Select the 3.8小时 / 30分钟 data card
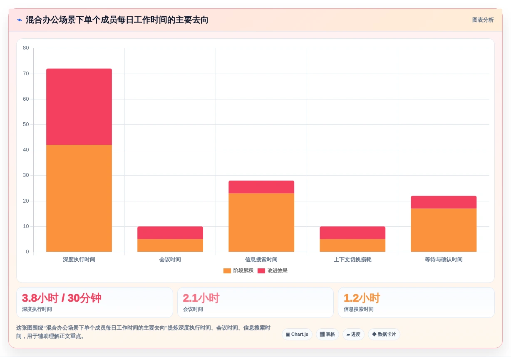This screenshot has width=511, height=357. pos(94,302)
